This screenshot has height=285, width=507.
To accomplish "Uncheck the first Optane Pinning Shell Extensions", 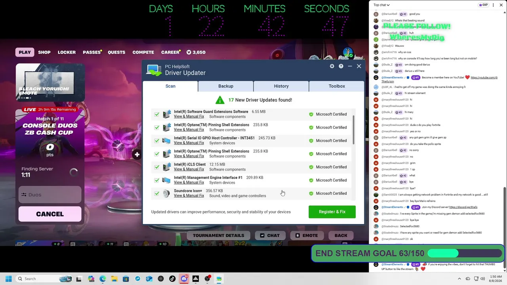I will [x=157, y=127].
